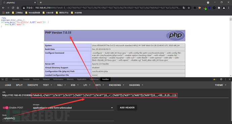
Task: Click the 'System' row label
Action: point(48,46)
